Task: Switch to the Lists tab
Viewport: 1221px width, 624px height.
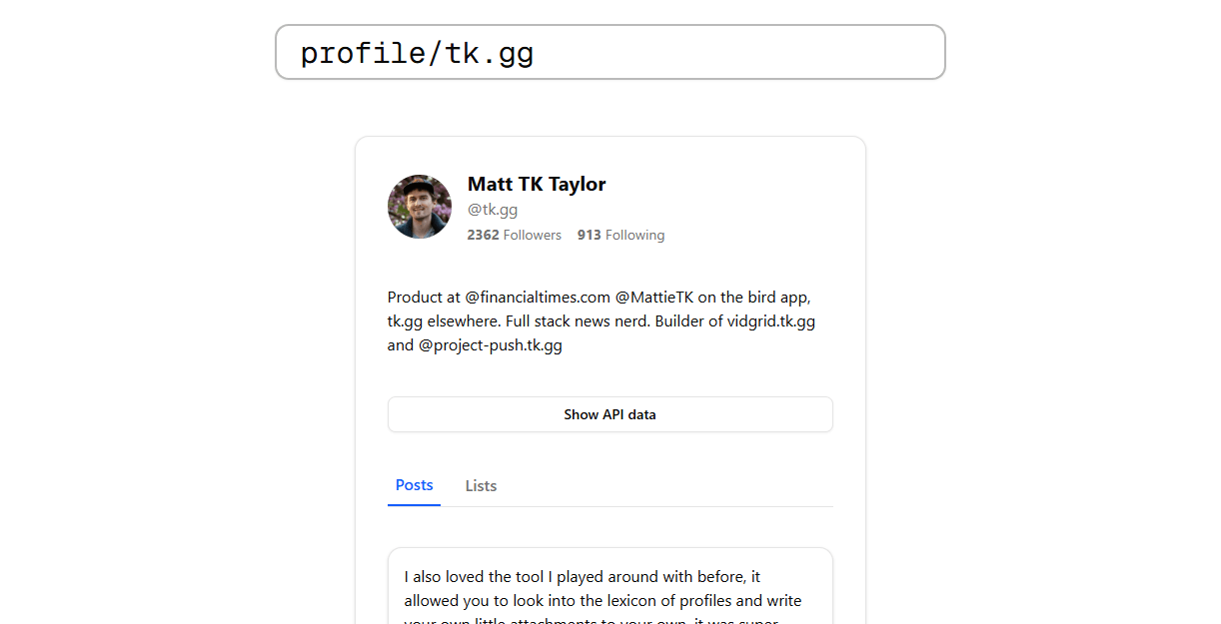Action: 481,486
